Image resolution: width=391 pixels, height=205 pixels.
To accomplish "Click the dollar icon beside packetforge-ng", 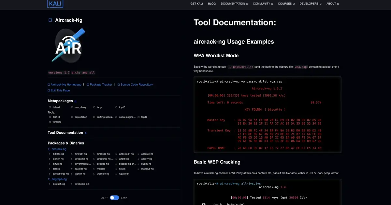I will 50,174.
